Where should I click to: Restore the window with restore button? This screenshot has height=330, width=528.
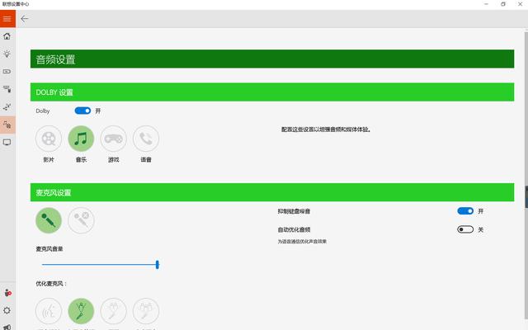[502, 4]
